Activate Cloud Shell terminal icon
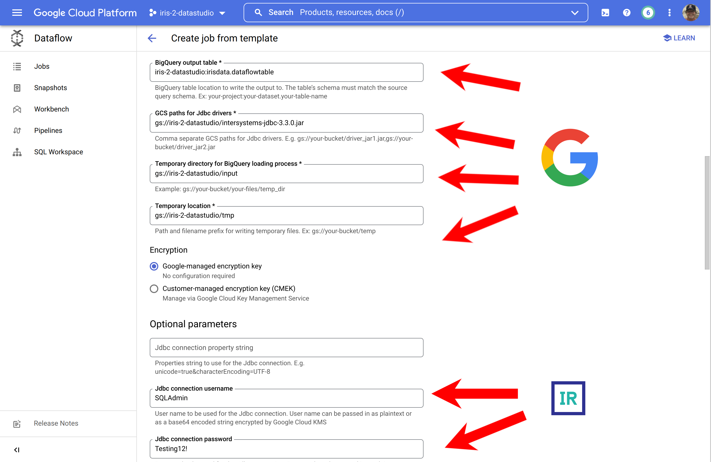The image size is (711, 462). tap(605, 13)
